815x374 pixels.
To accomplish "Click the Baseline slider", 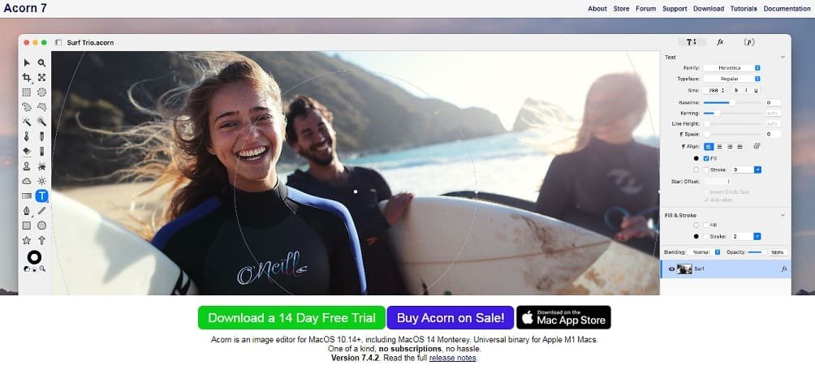I will coord(732,103).
